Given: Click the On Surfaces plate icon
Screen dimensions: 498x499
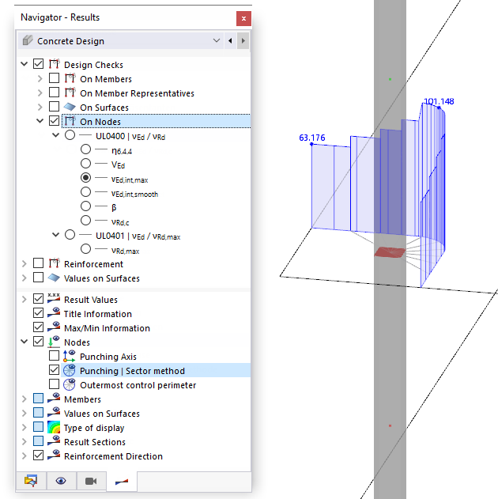Looking at the screenshot, I should (x=70, y=107).
